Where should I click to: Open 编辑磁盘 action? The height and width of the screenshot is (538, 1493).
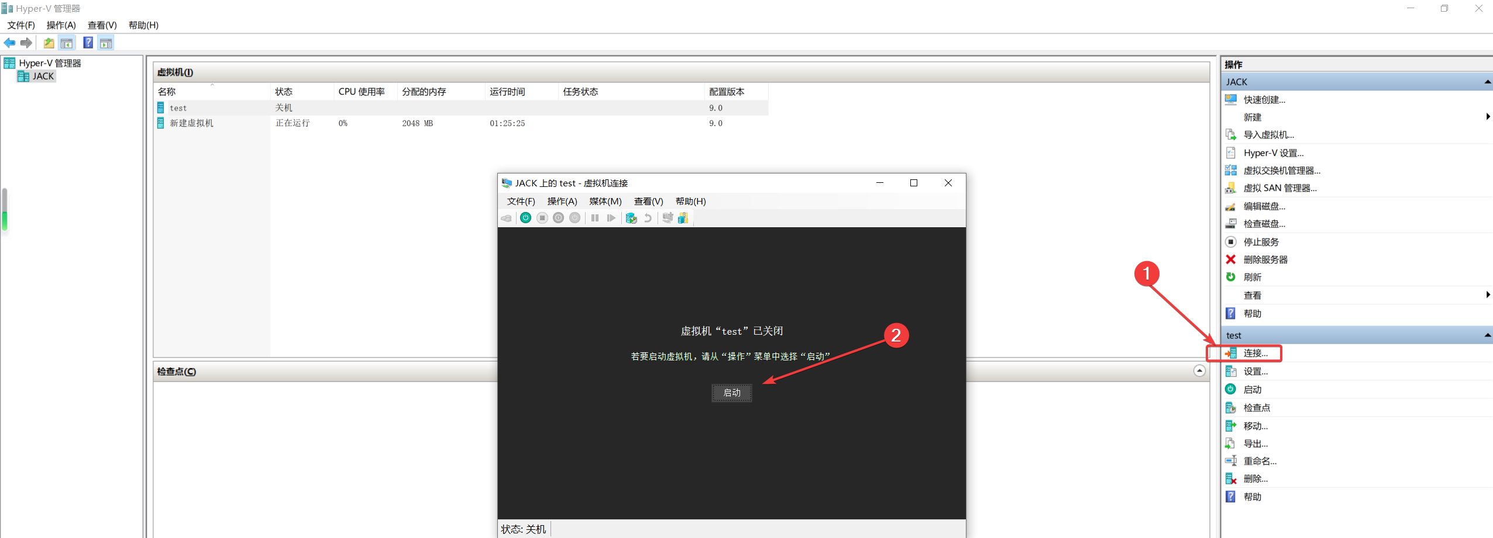(x=1264, y=206)
